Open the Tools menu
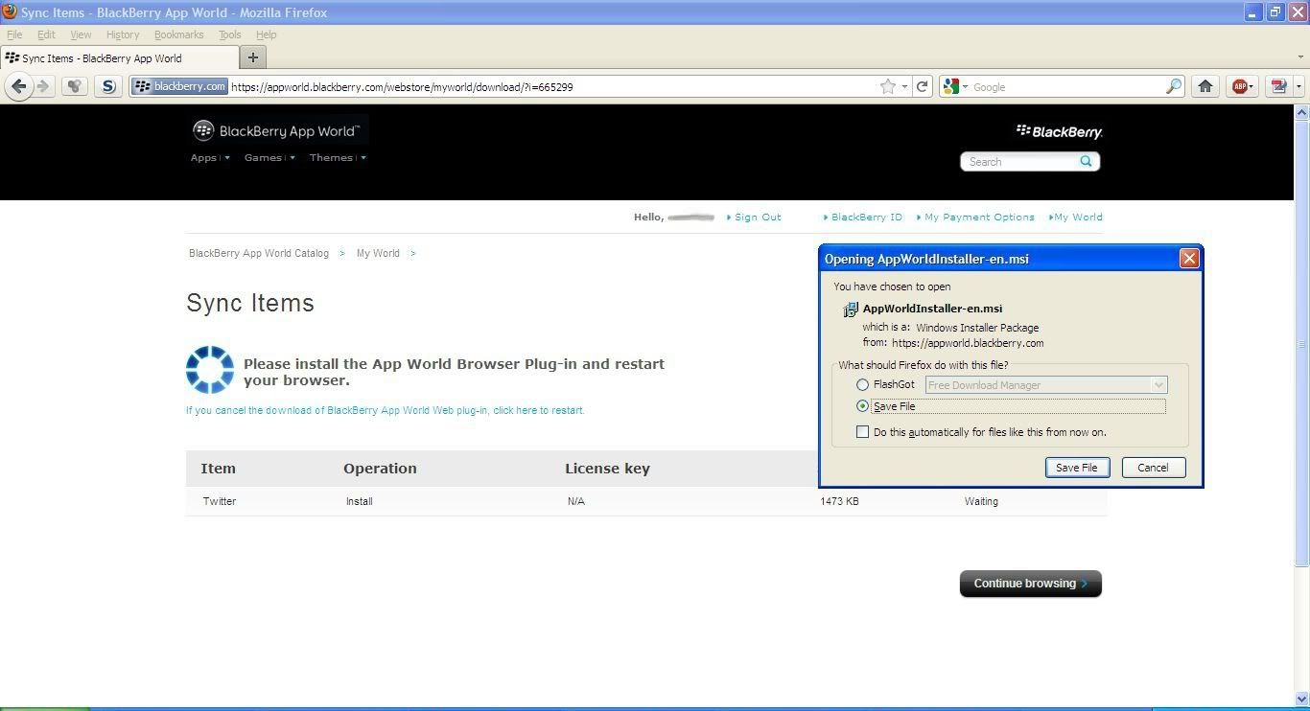This screenshot has width=1310, height=711. click(230, 34)
